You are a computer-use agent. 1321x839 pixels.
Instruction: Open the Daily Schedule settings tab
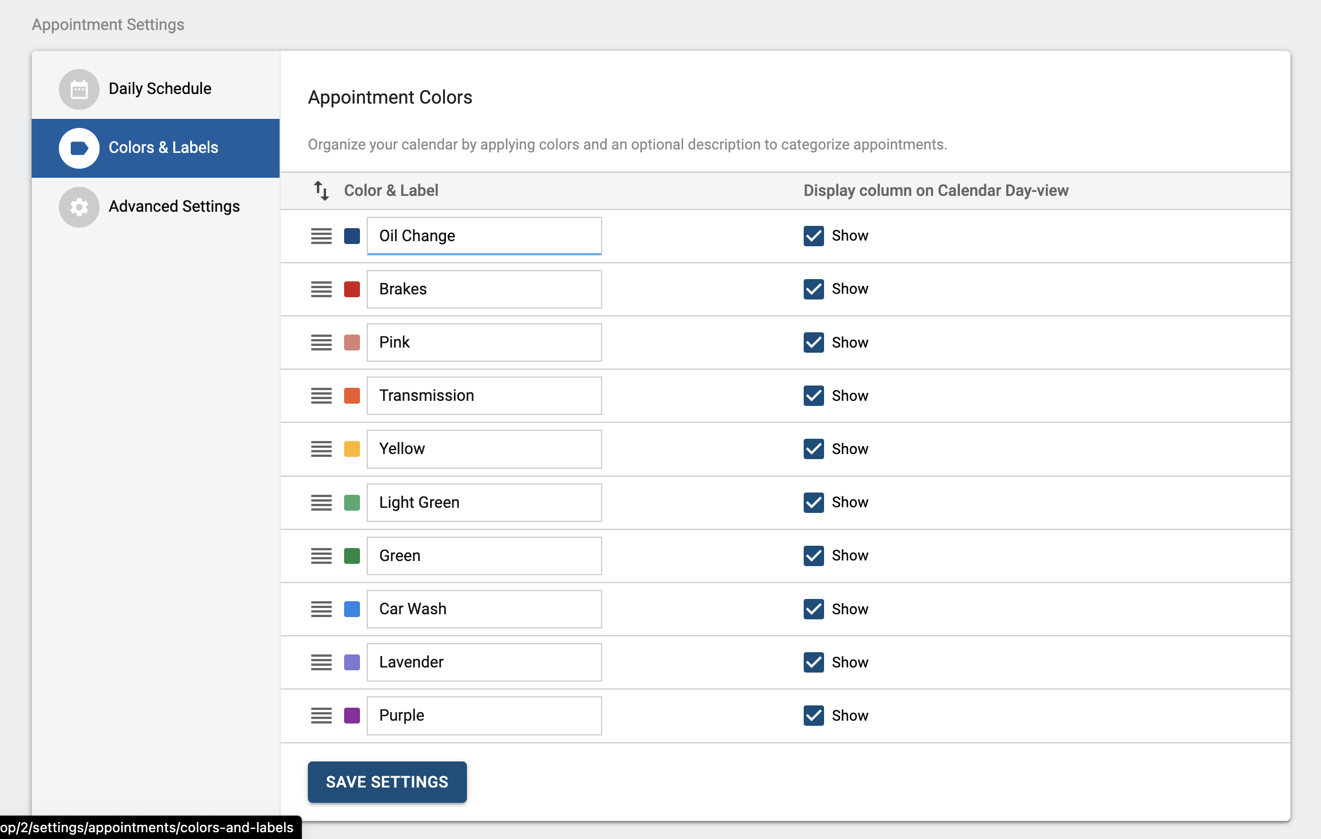click(x=156, y=89)
